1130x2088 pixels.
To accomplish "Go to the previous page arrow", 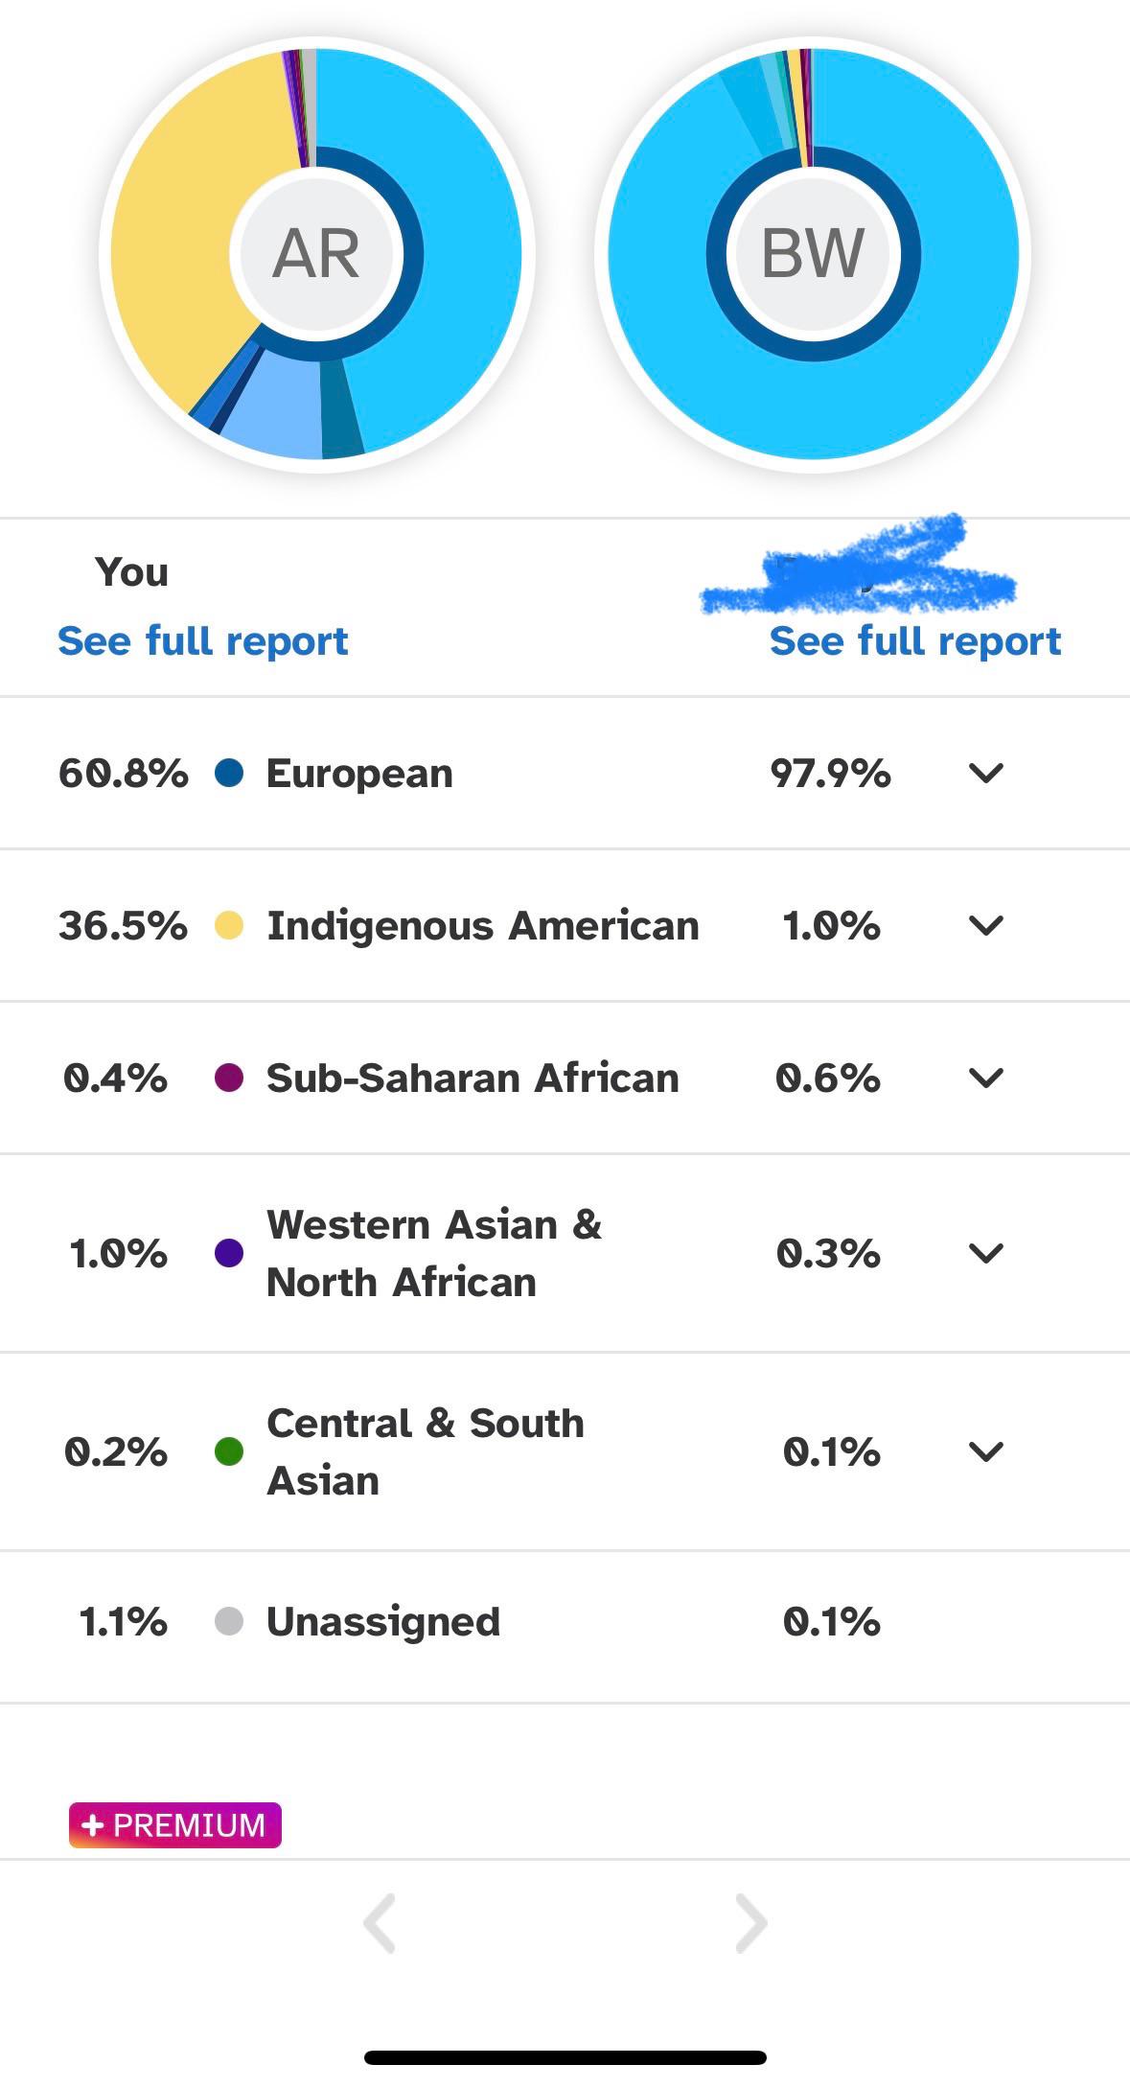I will coord(380,1922).
